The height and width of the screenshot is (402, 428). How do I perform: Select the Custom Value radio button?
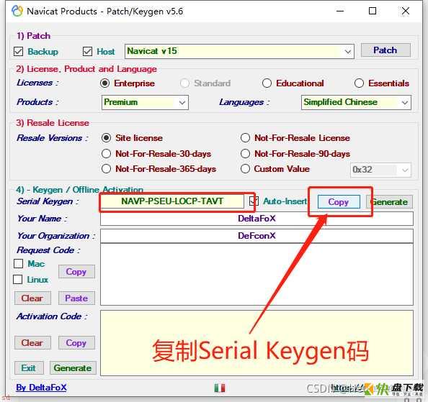pyautogui.click(x=245, y=169)
